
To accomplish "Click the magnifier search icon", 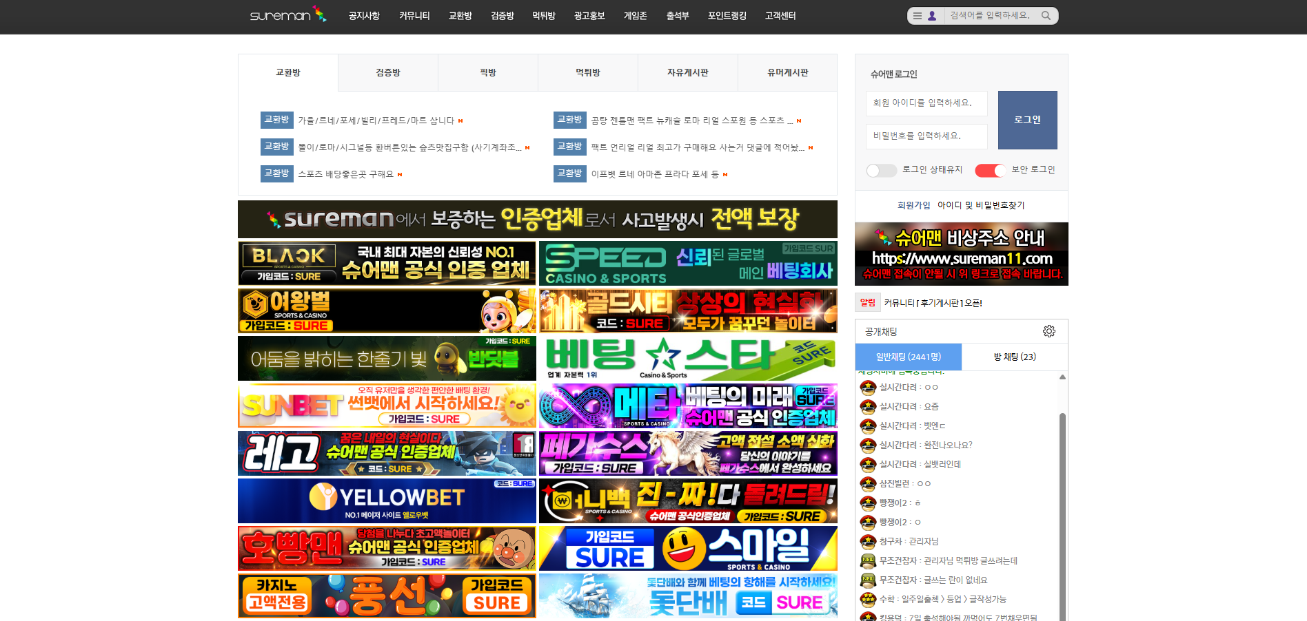I will click(1046, 16).
